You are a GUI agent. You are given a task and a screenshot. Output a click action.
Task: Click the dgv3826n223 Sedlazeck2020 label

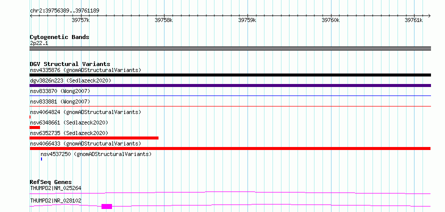70,80
